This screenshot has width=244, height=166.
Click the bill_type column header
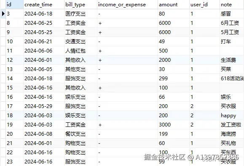pos(80,5)
